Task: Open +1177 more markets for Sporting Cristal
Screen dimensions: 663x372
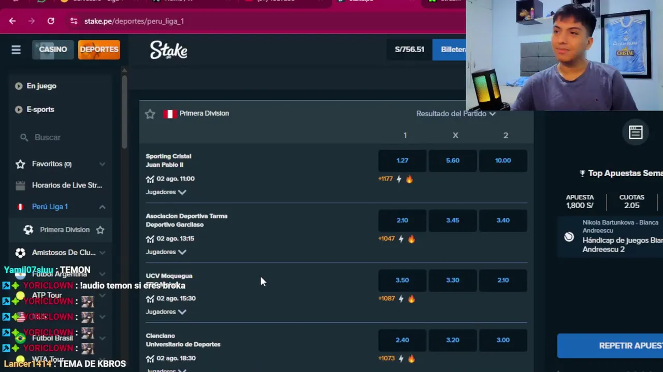Action: (386, 179)
